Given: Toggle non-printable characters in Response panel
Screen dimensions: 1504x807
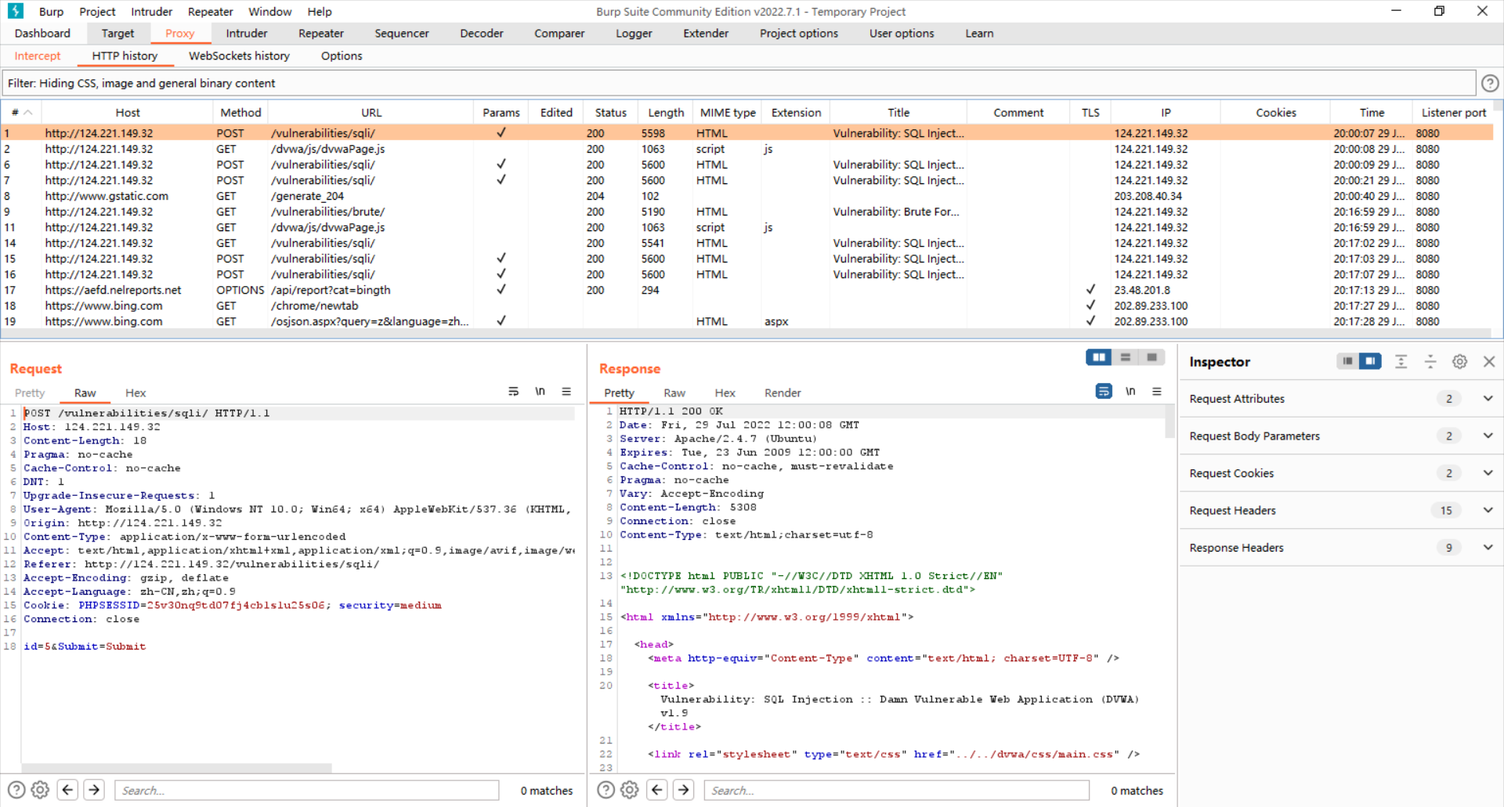Looking at the screenshot, I should pyautogui.click(x=1130, y=392).
